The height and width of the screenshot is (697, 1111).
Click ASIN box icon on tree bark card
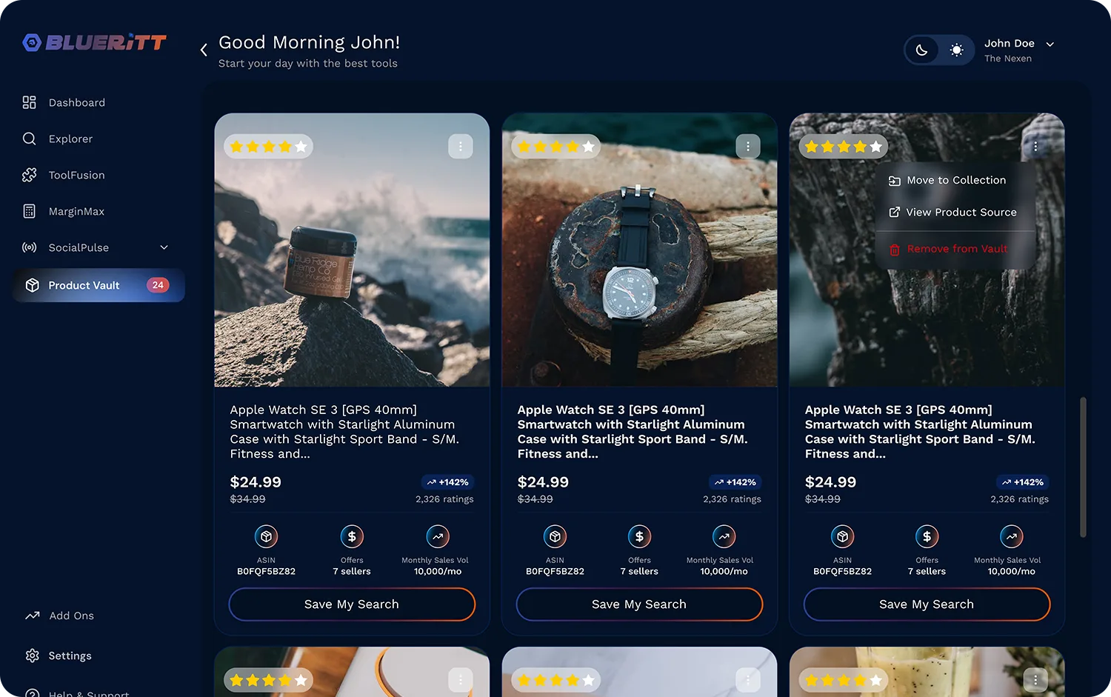tap(842, 536)
